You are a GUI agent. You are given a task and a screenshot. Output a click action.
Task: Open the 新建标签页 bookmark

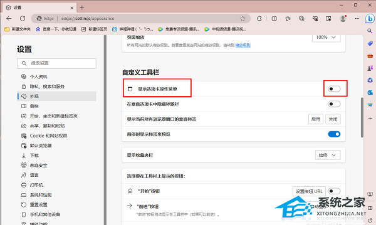coord(94,29)
